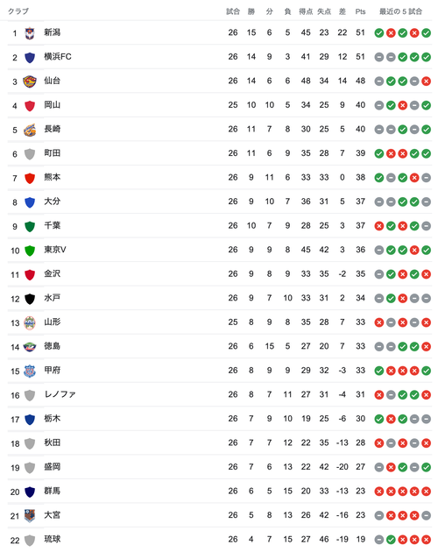
Task: Click the クラブ column header
Action: [18, 11]
